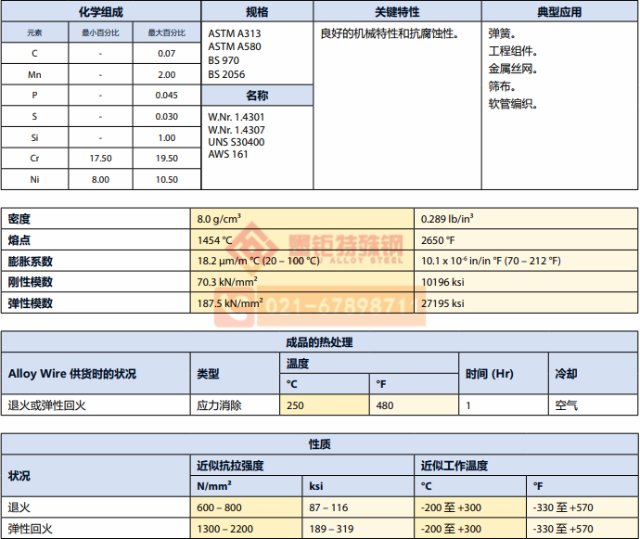640x539 pixels.
Task: Click the 关键特性 header
Action: [x=396, y=12]
